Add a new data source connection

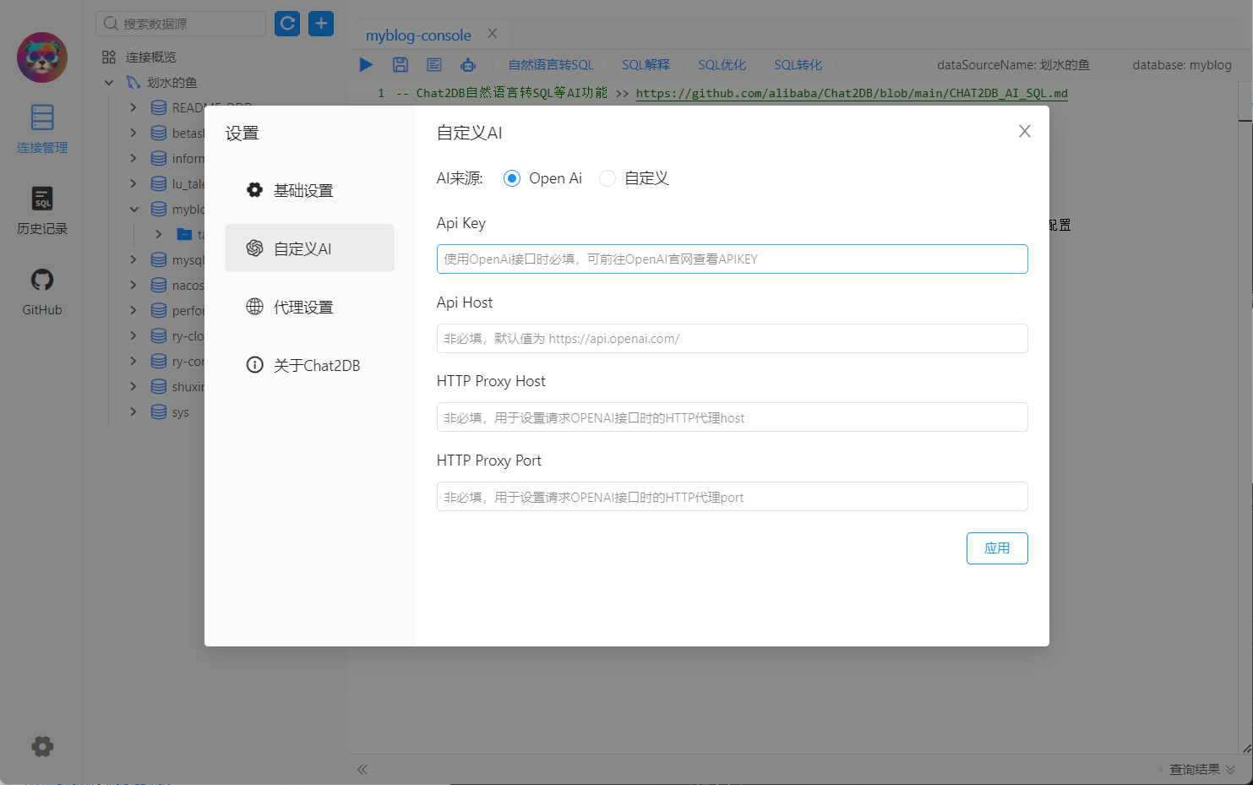point(321,24)
